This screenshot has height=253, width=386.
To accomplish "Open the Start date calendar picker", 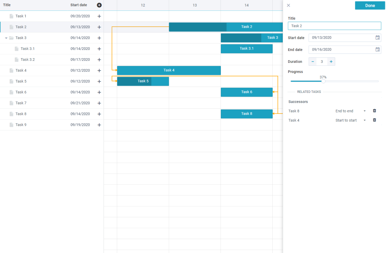I will (377, 38).
